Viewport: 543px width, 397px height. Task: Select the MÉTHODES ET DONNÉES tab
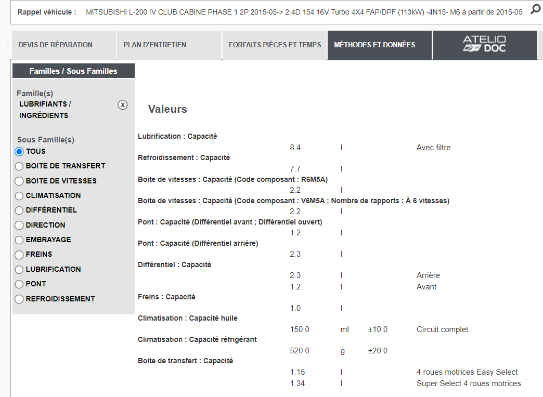tap(380, 45)
